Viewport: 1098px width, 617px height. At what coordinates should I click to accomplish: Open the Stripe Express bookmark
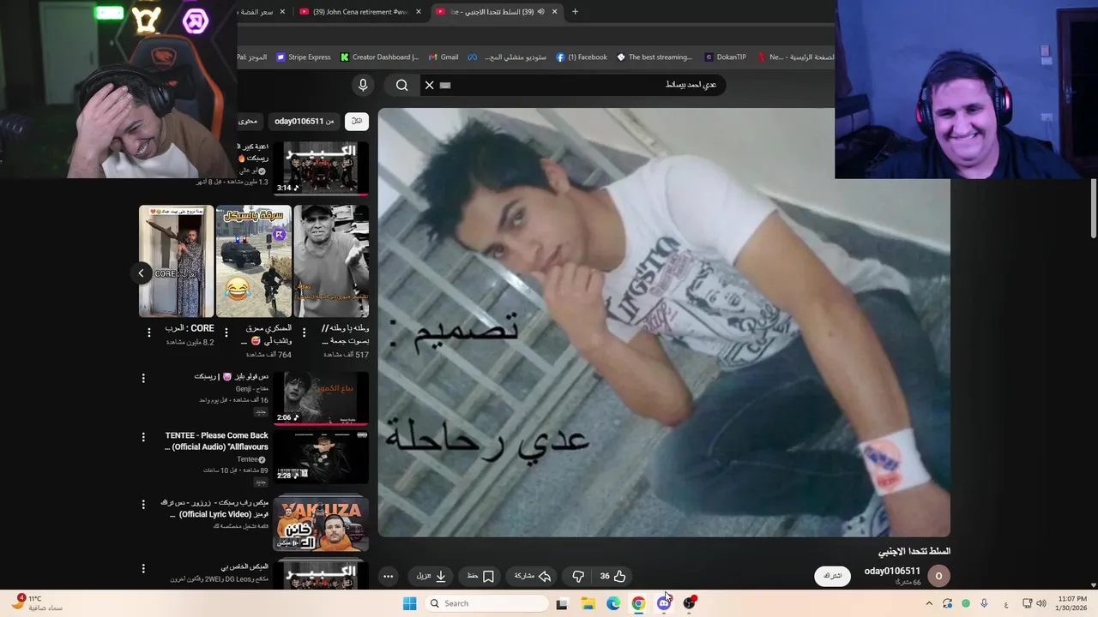(x=304, y=57)
